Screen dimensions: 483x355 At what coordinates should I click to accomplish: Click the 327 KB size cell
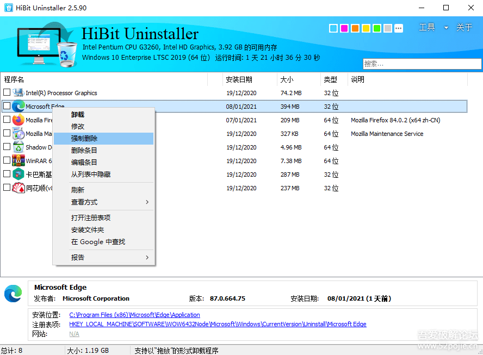tap(289, 134)
